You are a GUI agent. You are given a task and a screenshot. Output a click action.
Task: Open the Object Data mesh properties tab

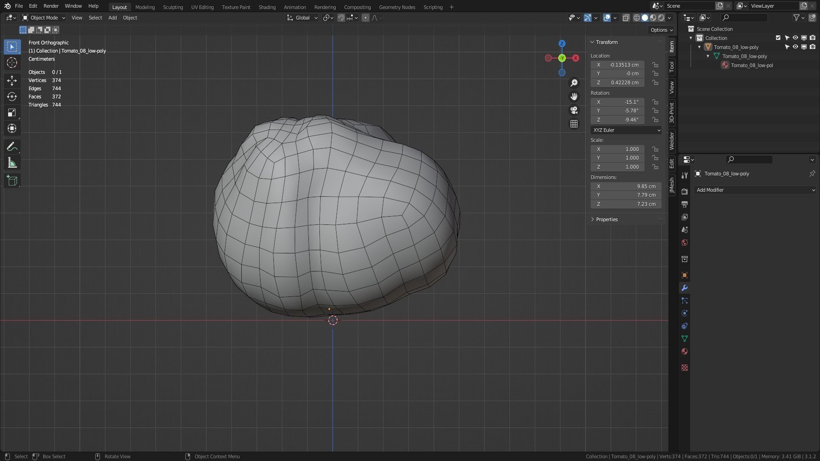[685, 339]
